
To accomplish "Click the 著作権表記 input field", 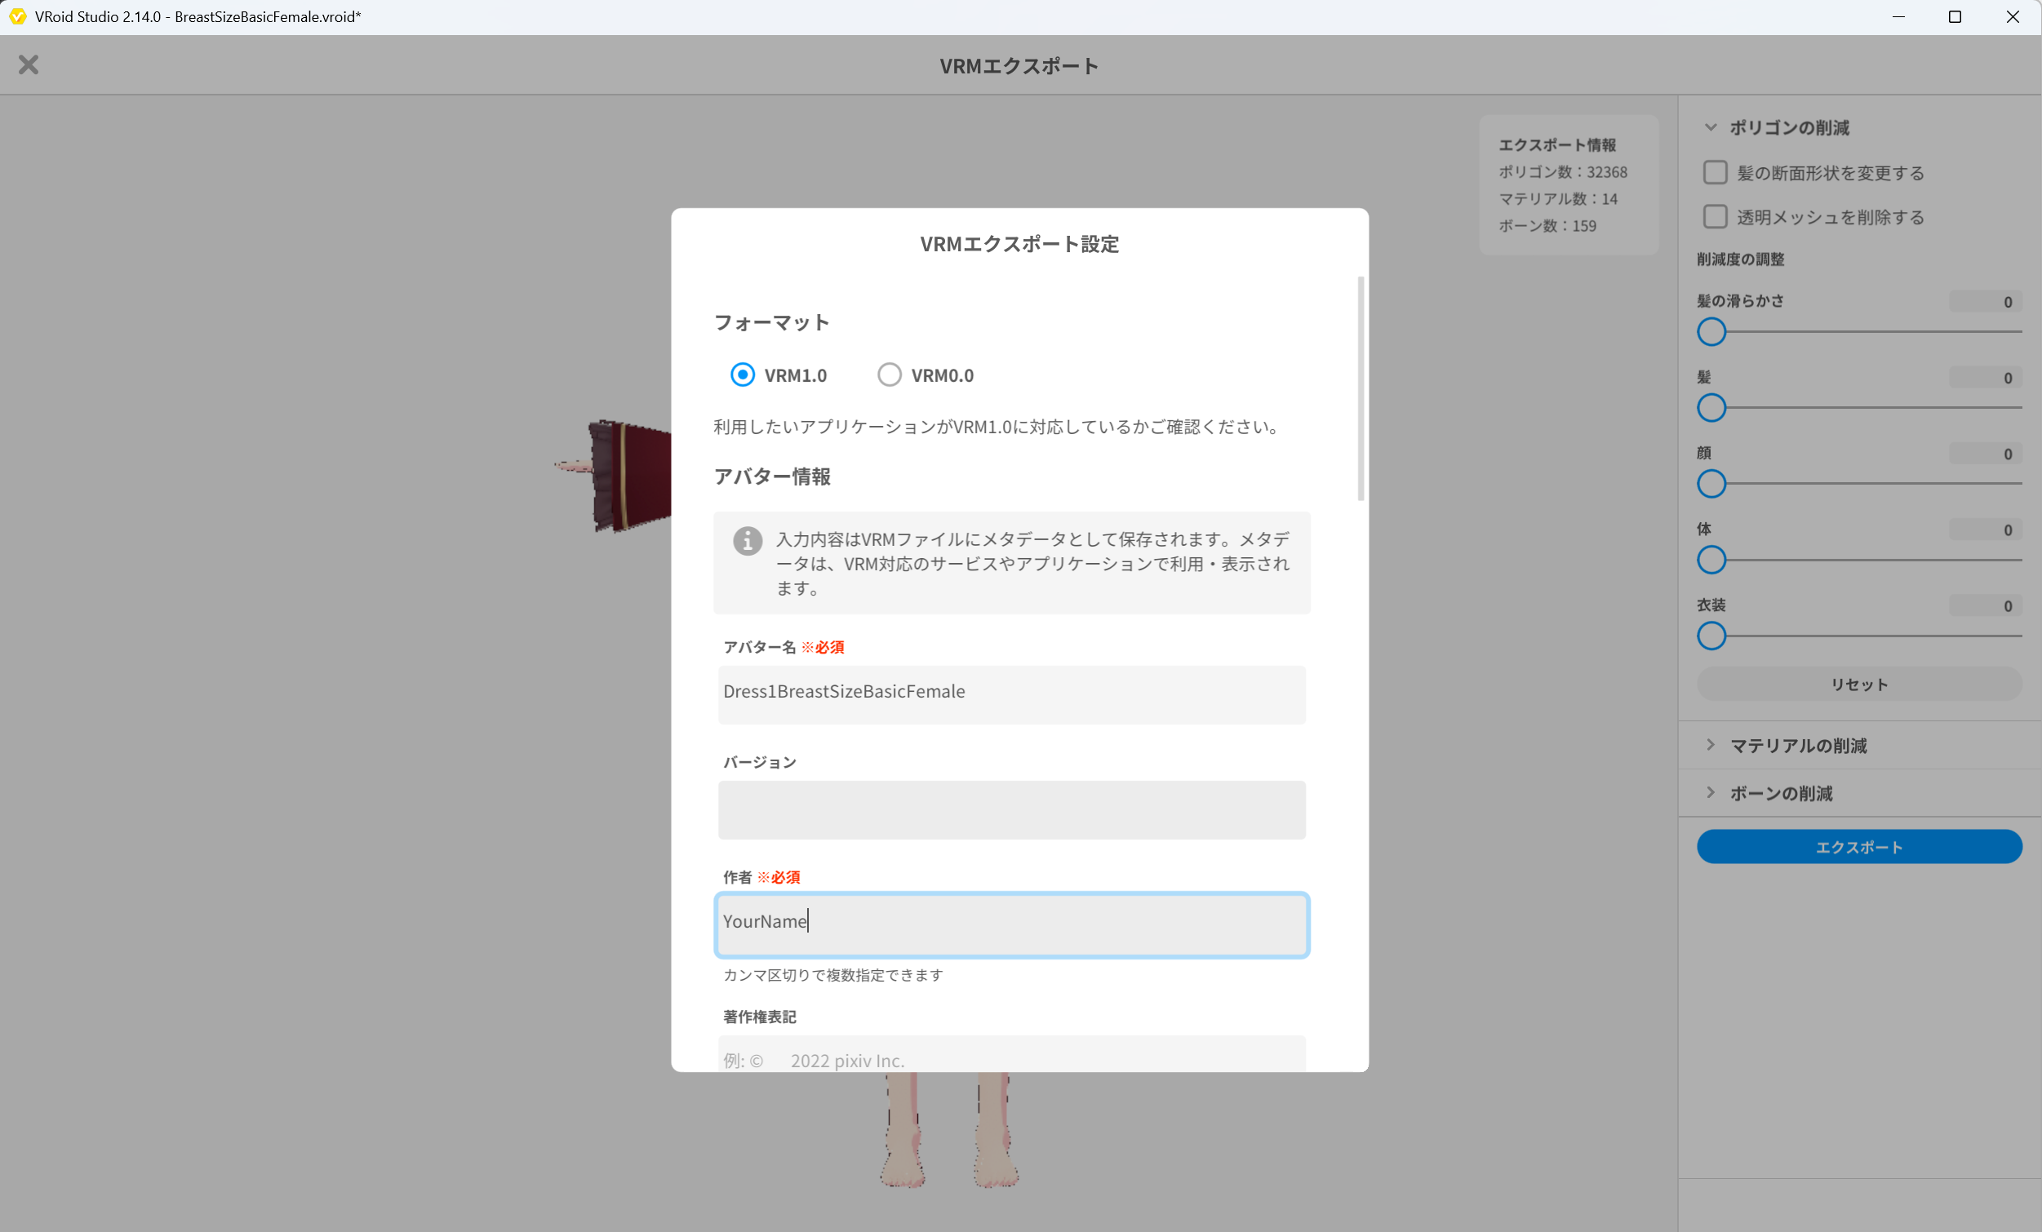I will point(1011,1053).
